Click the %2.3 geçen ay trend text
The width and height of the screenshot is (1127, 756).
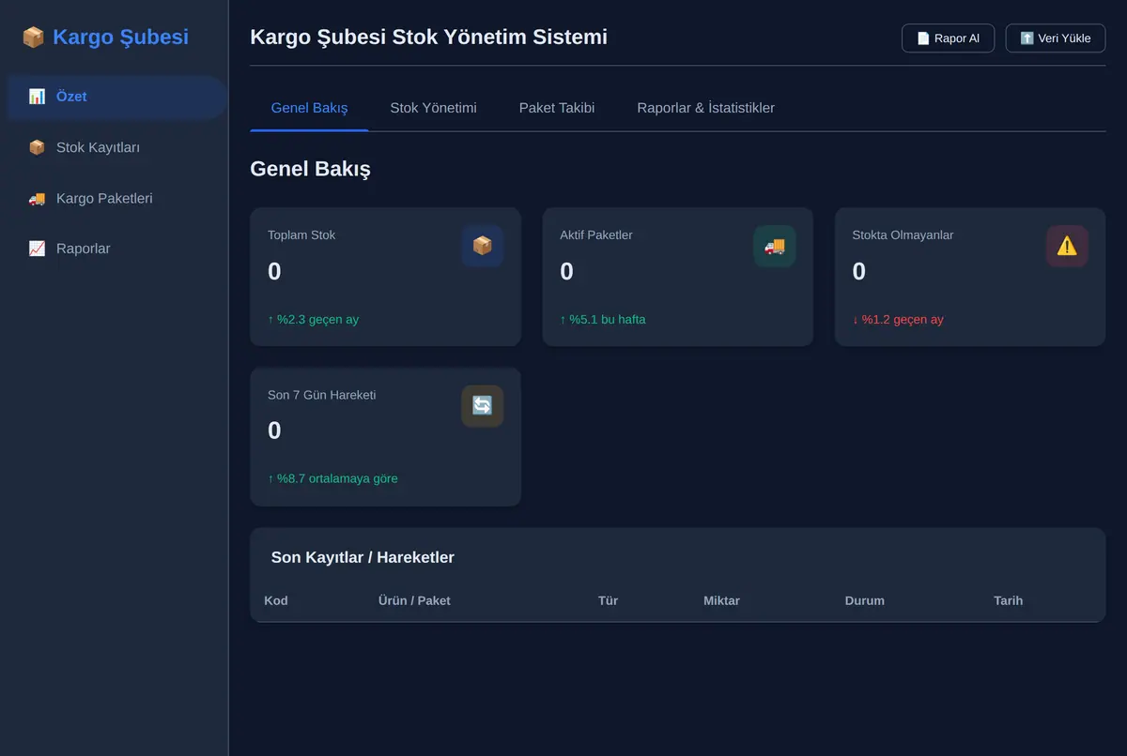pyautogui.click(x=313, y=320)
